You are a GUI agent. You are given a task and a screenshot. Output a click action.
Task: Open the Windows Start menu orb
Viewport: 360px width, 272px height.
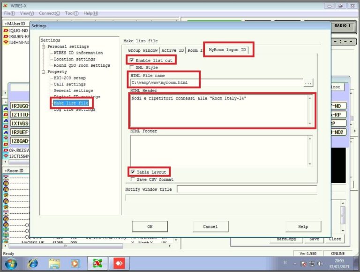11,264
